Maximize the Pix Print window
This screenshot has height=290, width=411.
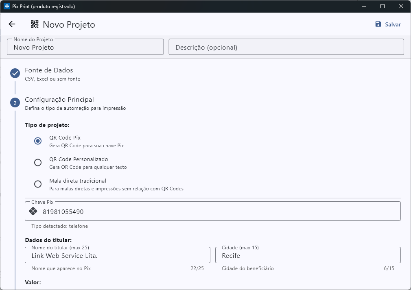pyautogui.click(x=383, y=6)
